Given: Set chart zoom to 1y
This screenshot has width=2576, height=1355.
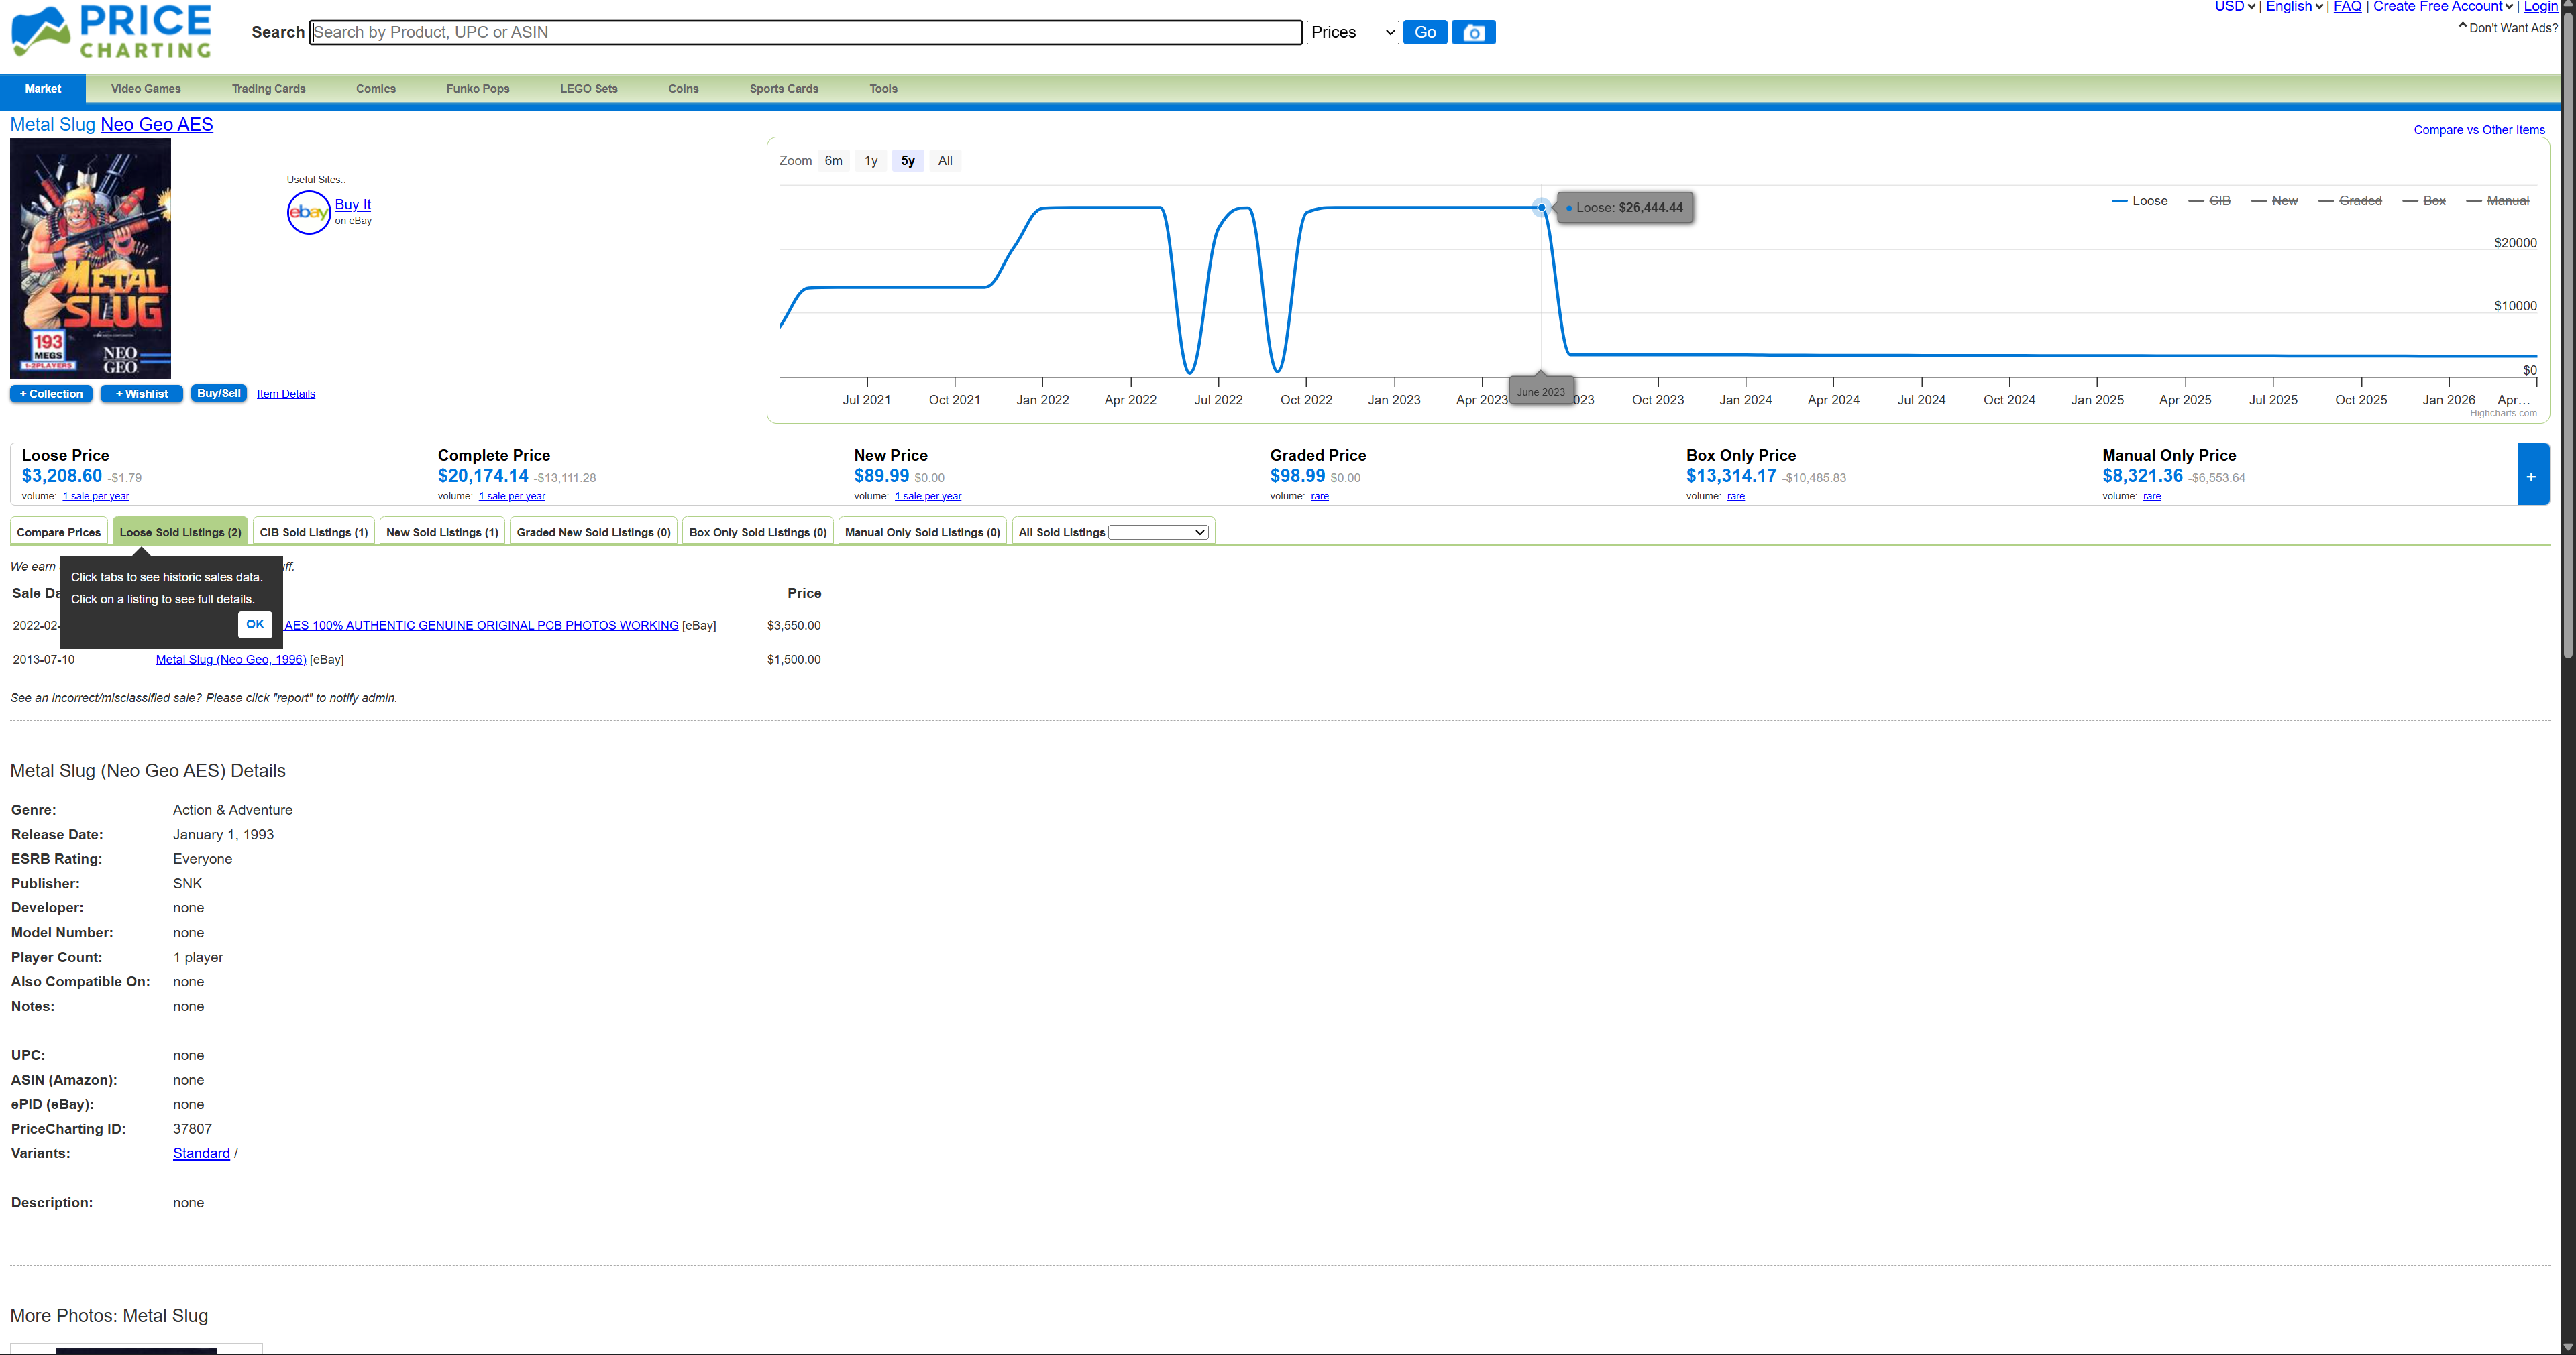Looking at the screenshot, I should tap(870, 161).
